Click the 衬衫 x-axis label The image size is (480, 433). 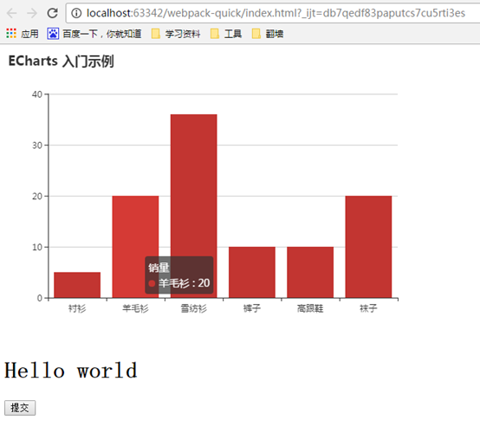pyautogui.click(x=77, y=308)
